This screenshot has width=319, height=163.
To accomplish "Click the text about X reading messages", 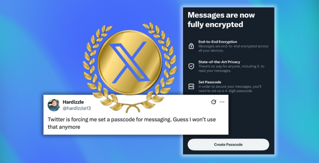I will pyautogui.click(x=231, y=69).
